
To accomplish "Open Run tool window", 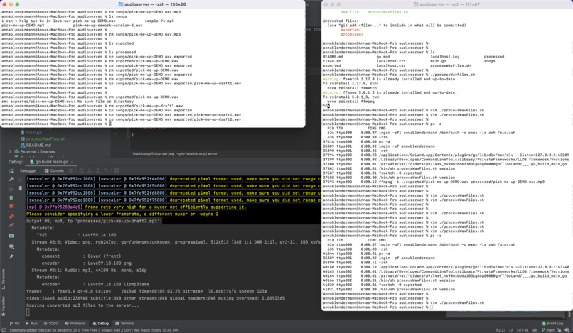I will click(31, 324).
